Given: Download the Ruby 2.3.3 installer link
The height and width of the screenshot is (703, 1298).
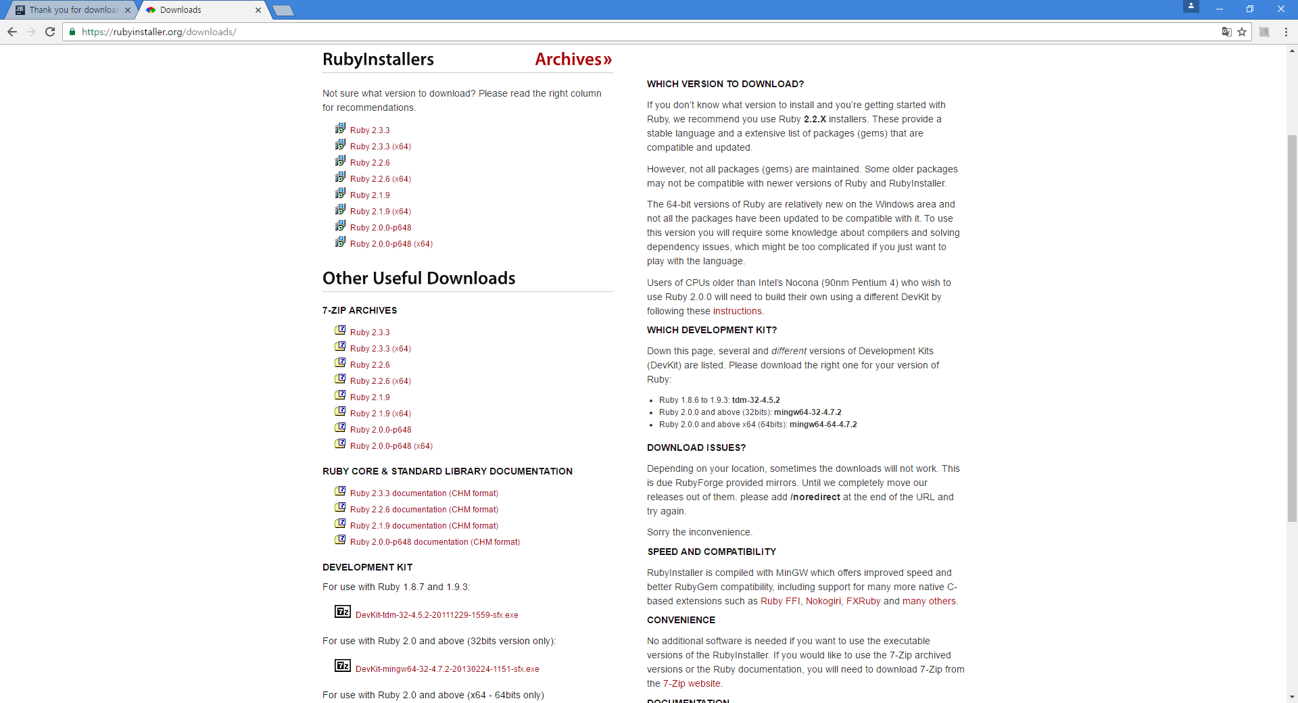Looking at the screenshot, I should (370, 130).
